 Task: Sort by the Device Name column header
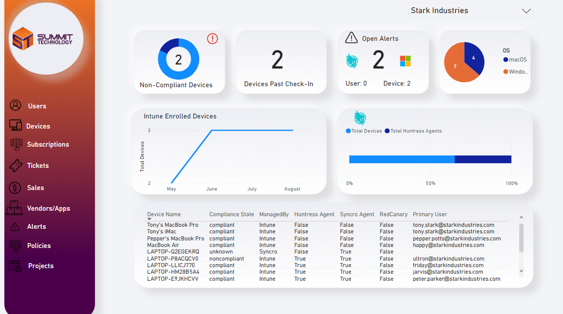(164, 214)
